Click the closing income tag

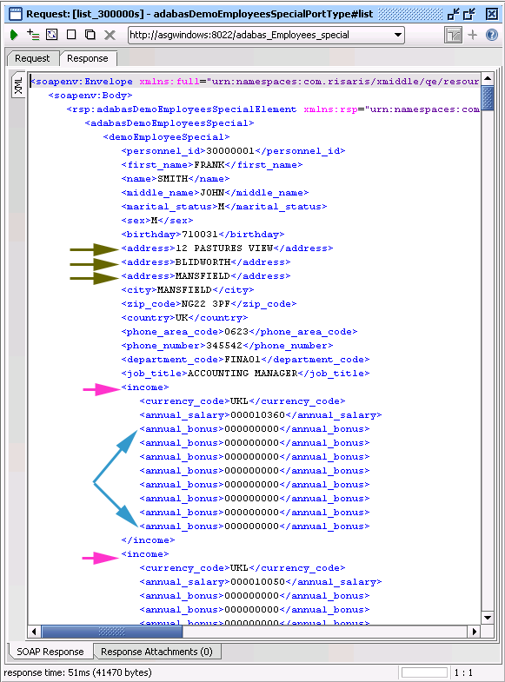(x=148, y=540)
